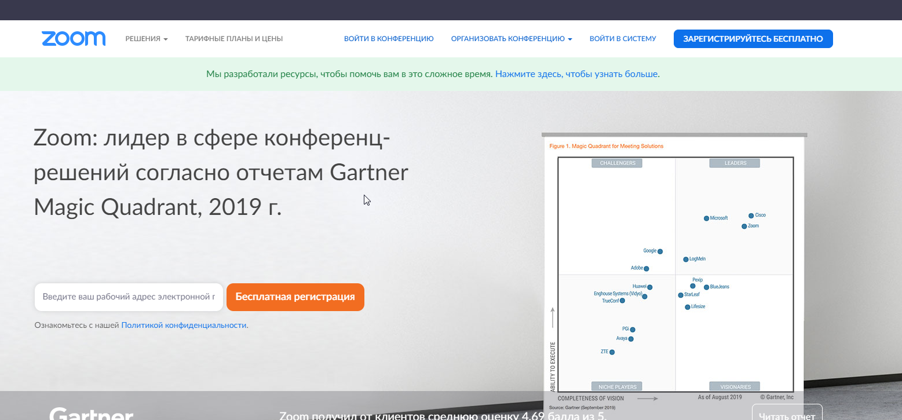Click ВОЙТИ В КОНФЕРЕНЦИЮ link
Viewport: 902px width, 420px height.
pos(389,39)
